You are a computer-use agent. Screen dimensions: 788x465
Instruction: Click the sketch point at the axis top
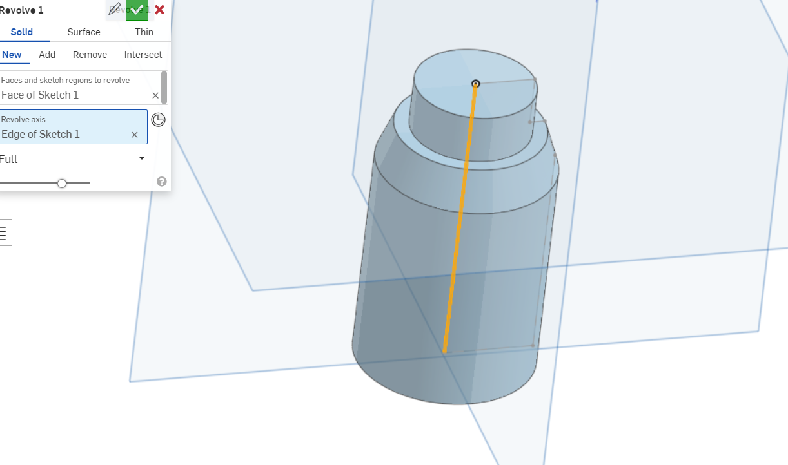[x=476, y=84]
